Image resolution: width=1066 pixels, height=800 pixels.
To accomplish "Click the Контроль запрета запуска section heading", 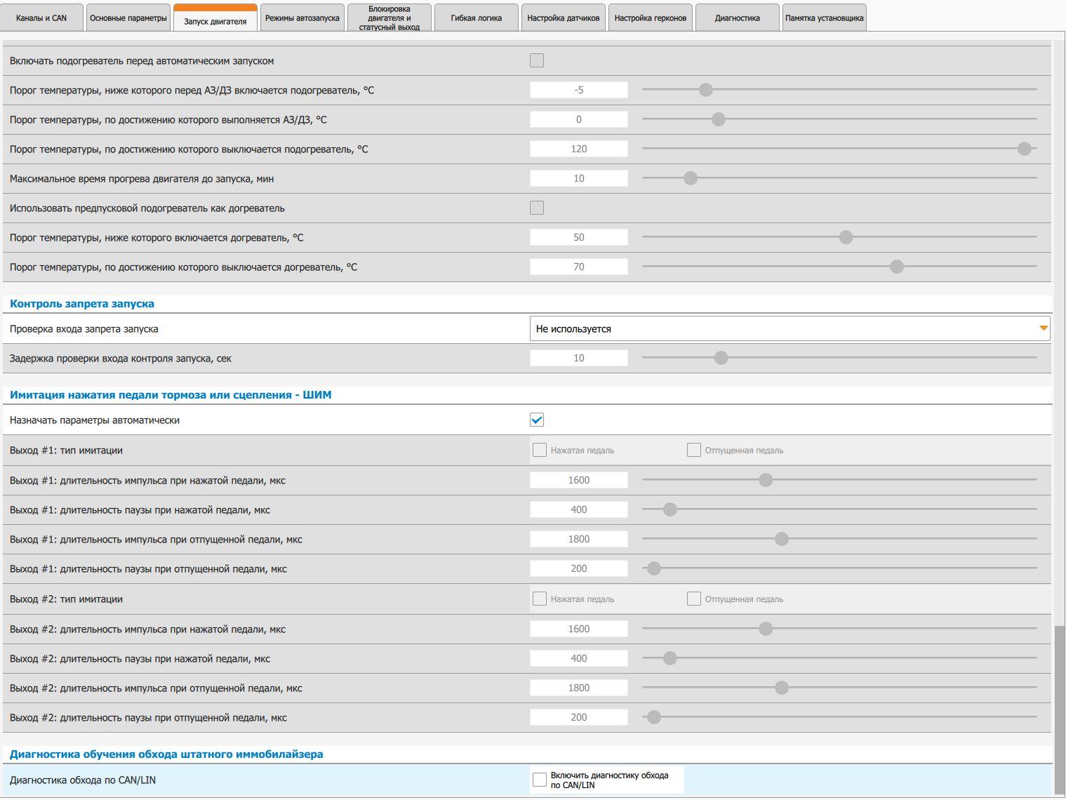I will (82, 304).
